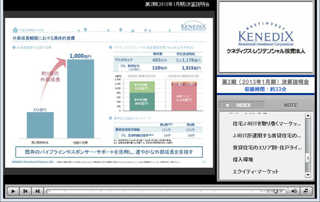Open index item 住宅J-REITを取り巻くマーケッ...

tap(266, 124)
